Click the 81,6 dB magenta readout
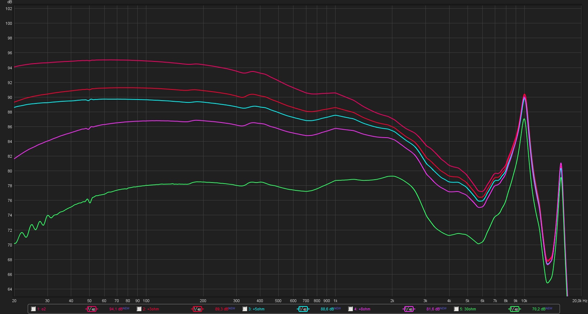The image size is (588, 314). (433, 309)
